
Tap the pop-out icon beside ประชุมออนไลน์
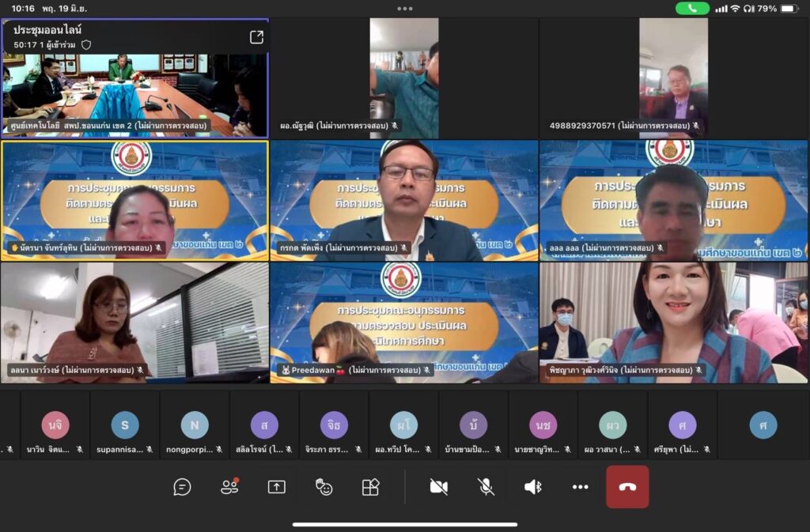[257, 36]
